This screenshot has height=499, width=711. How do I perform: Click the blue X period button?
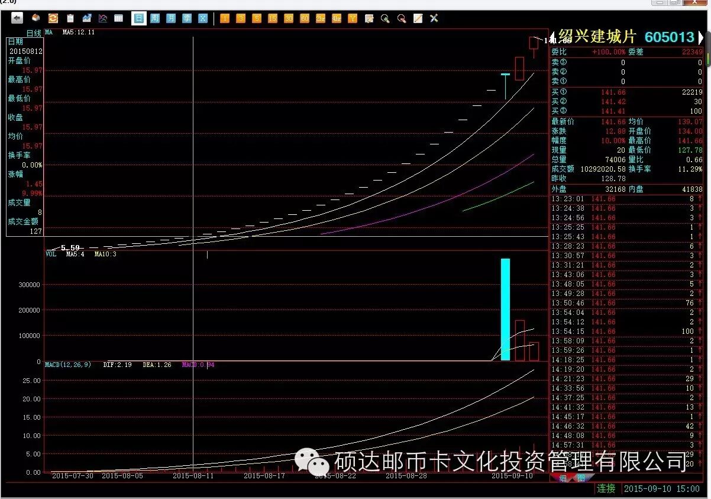[x=203, y=18]
